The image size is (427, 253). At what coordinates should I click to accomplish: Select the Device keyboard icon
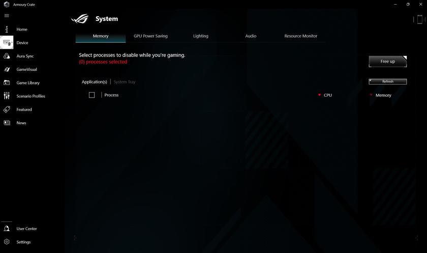tap(7, 43)
